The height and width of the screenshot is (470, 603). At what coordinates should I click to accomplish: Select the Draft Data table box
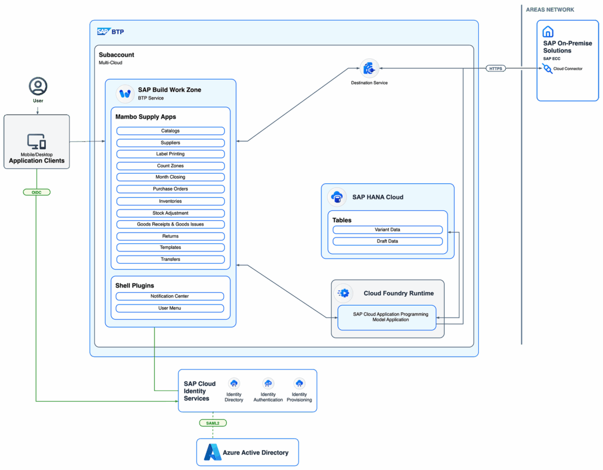pos(387,241)
